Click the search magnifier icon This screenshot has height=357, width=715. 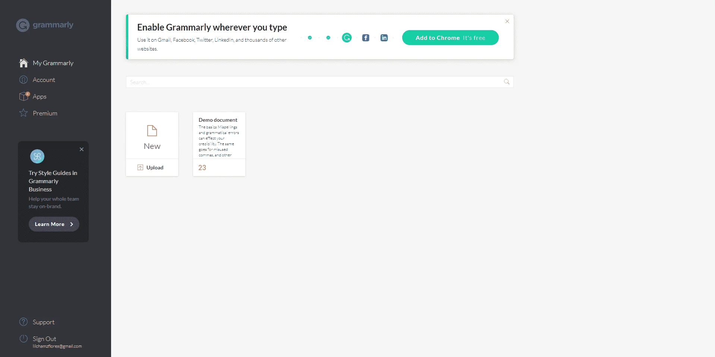(507, 82)
